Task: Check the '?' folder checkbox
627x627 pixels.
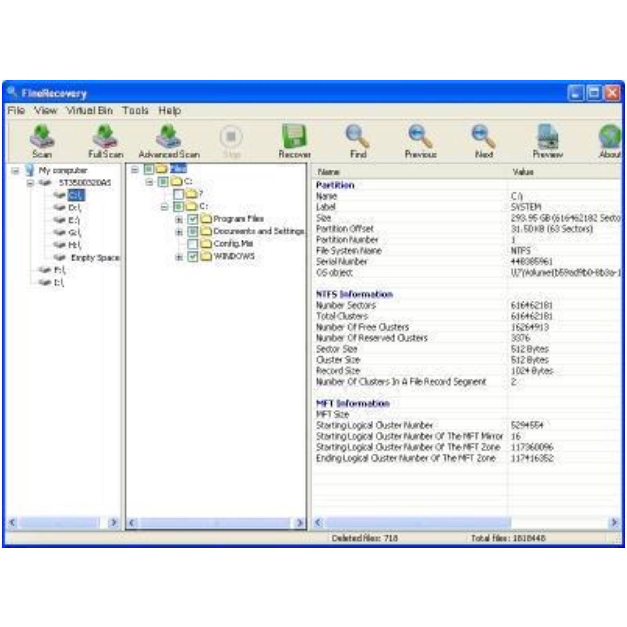Action: point(178,194)
